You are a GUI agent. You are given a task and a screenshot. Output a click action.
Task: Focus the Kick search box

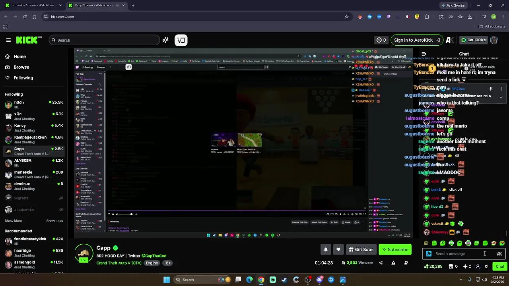click(x=104, y=40)
